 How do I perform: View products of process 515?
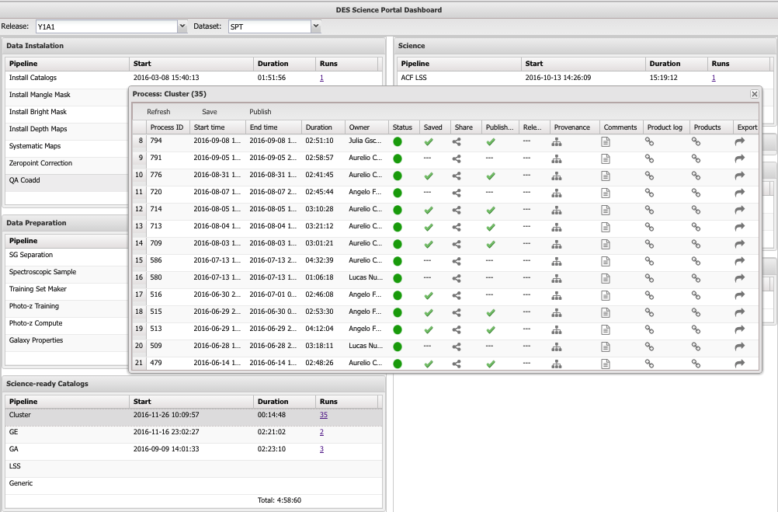pos(696,312)
